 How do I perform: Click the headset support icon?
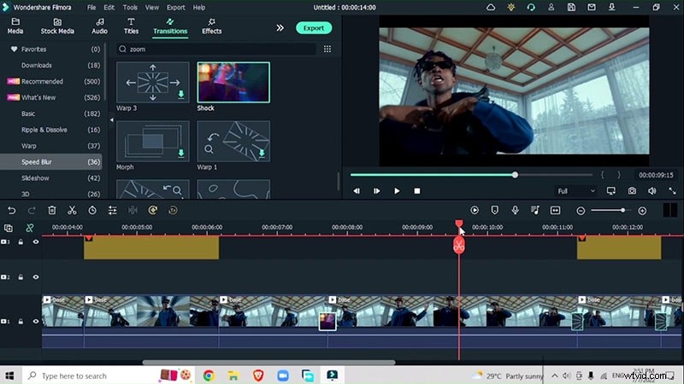coord(531,8)
